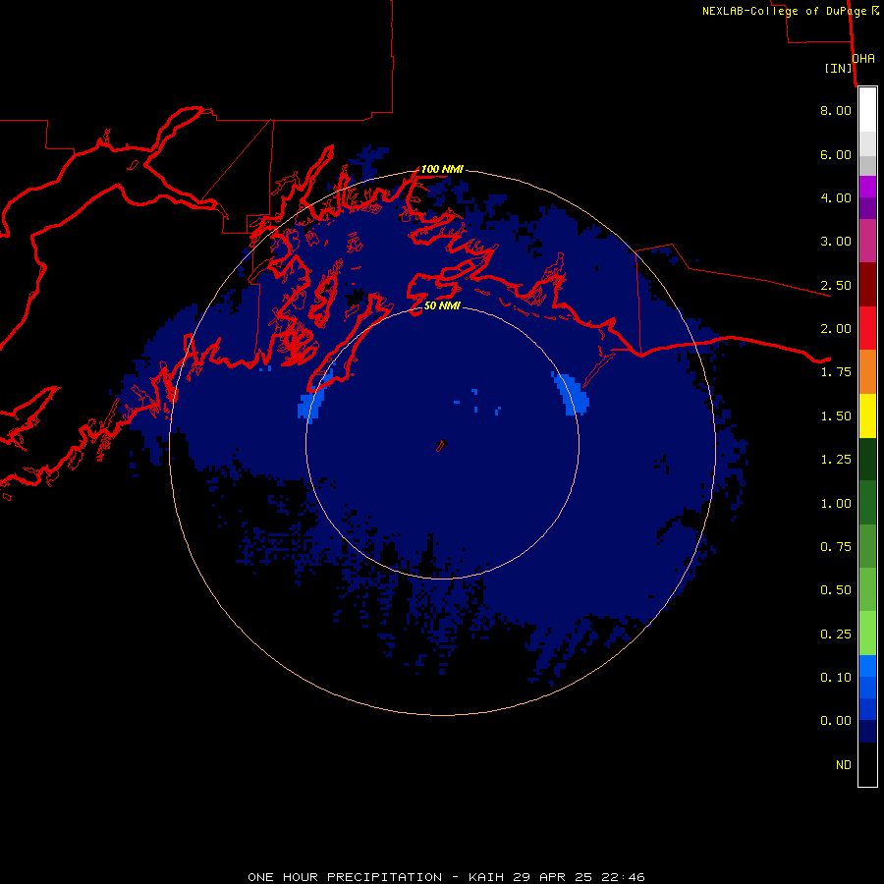
Task: Click the 50 NMI range ring label
Action: (x=443, y=305)
